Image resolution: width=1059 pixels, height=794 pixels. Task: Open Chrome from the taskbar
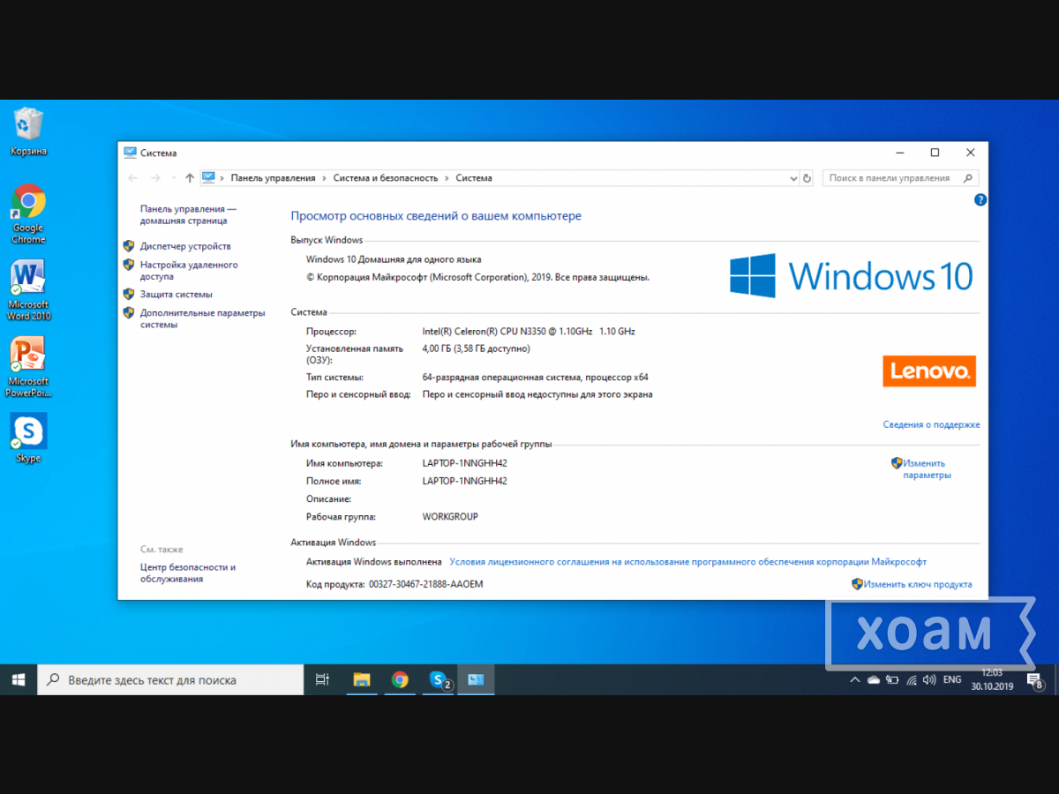pyautogui.click(x=400, y=679)
